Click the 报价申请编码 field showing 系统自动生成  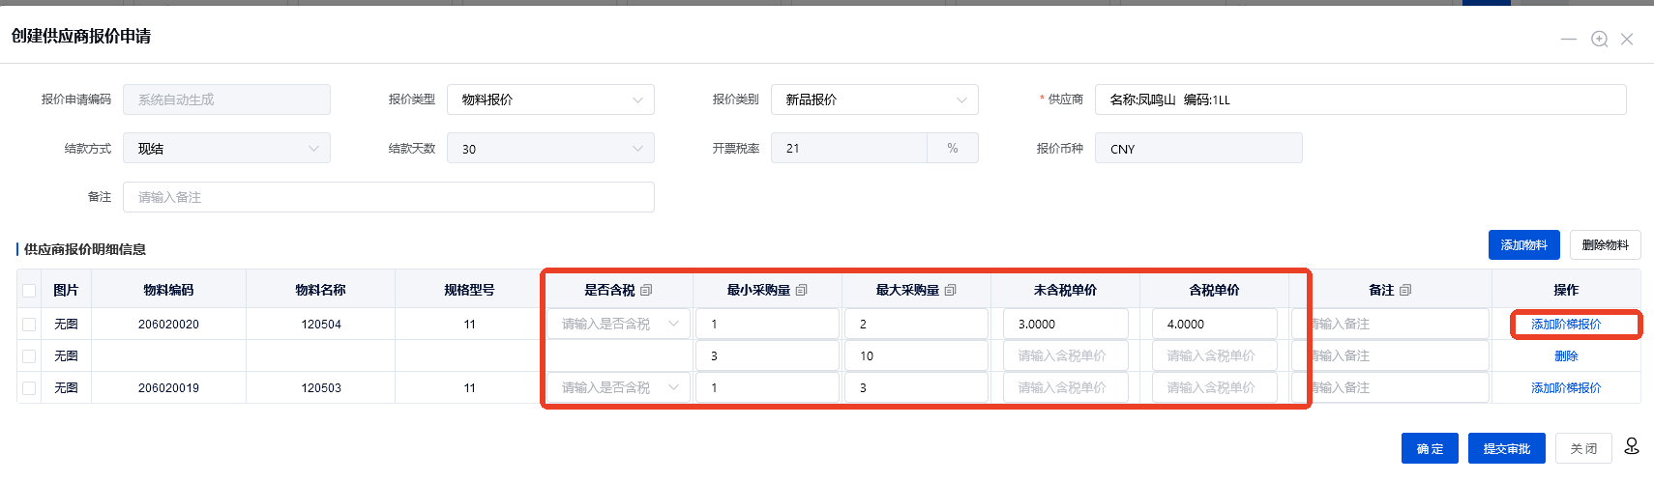(x=226, y=99)
